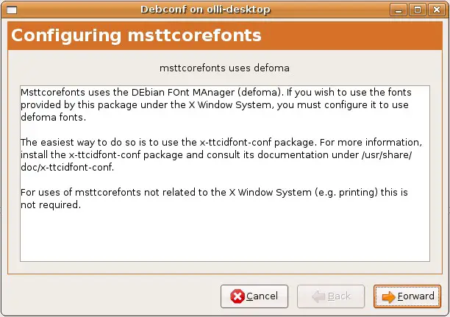Click the orange arrow icon on Forward
Viewport: 450px width, 317px height.
tap(388, 296)
